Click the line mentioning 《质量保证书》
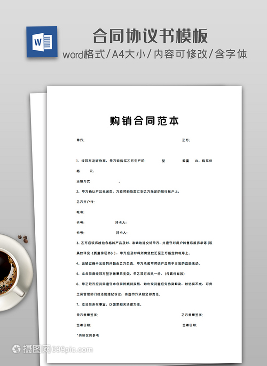 pos(133,253)
